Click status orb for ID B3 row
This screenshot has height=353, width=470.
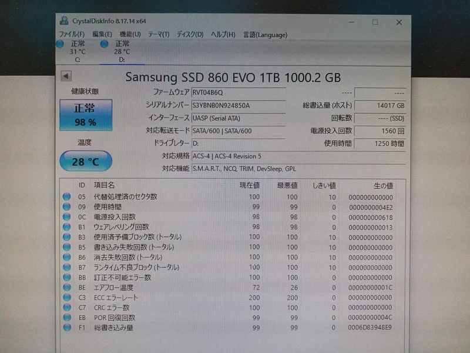click(66, 237)
